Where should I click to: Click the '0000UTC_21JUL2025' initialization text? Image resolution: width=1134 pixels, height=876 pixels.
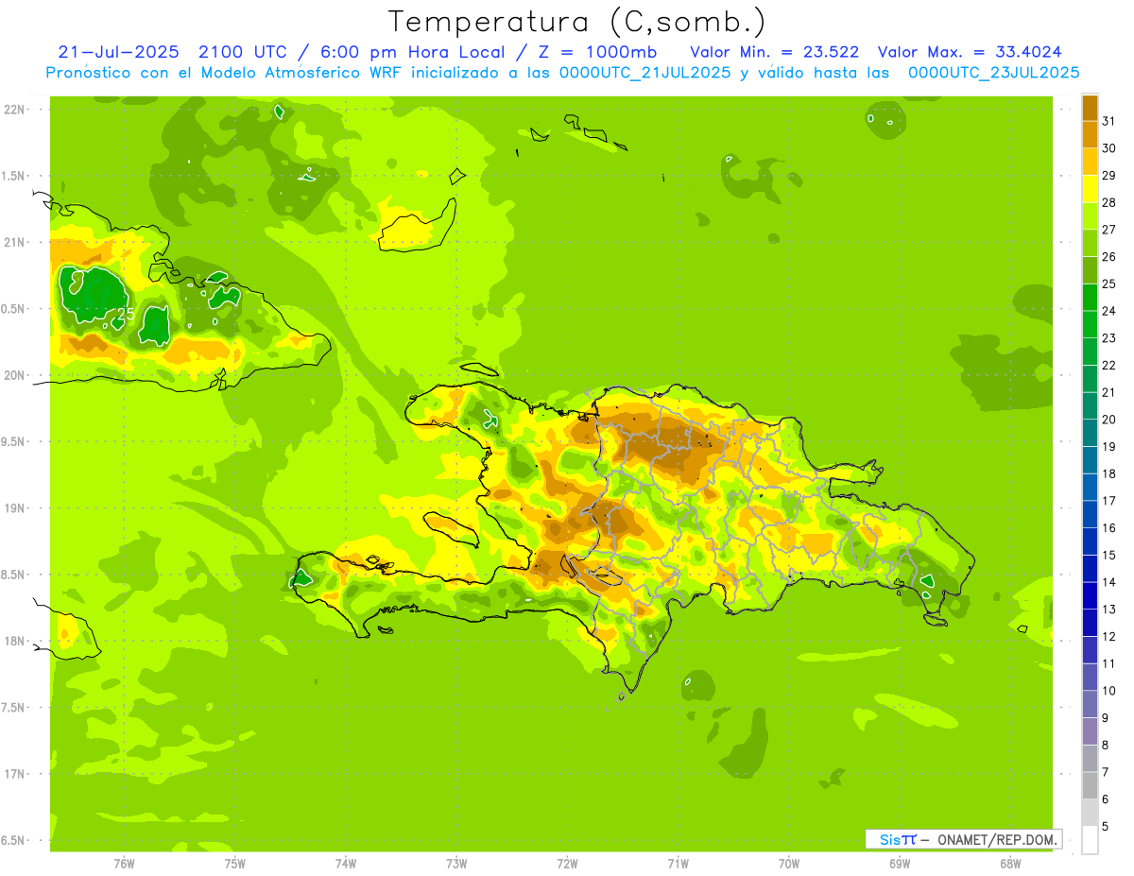[x=645, y=72]
